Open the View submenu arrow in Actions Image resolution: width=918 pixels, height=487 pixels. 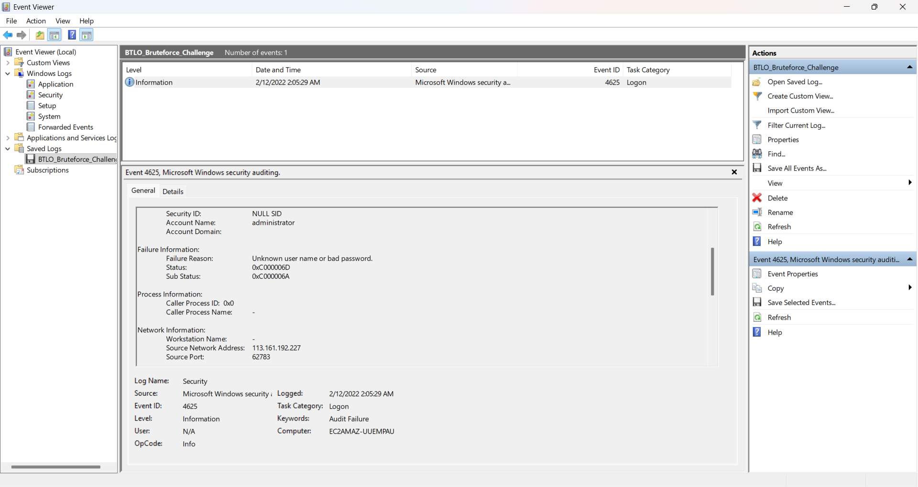point(910,183)
